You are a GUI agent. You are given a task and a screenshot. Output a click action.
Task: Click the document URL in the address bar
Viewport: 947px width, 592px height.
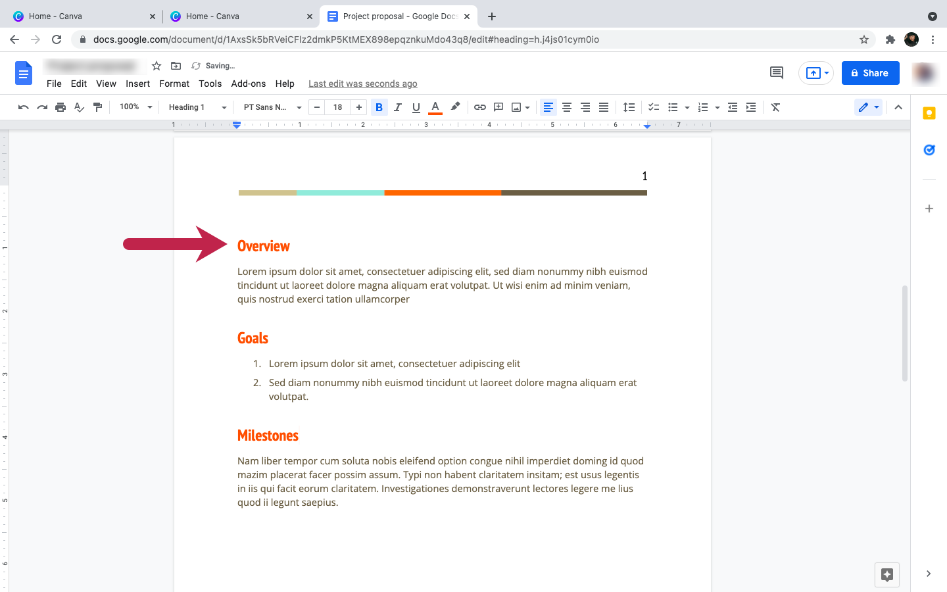point(342,39)
